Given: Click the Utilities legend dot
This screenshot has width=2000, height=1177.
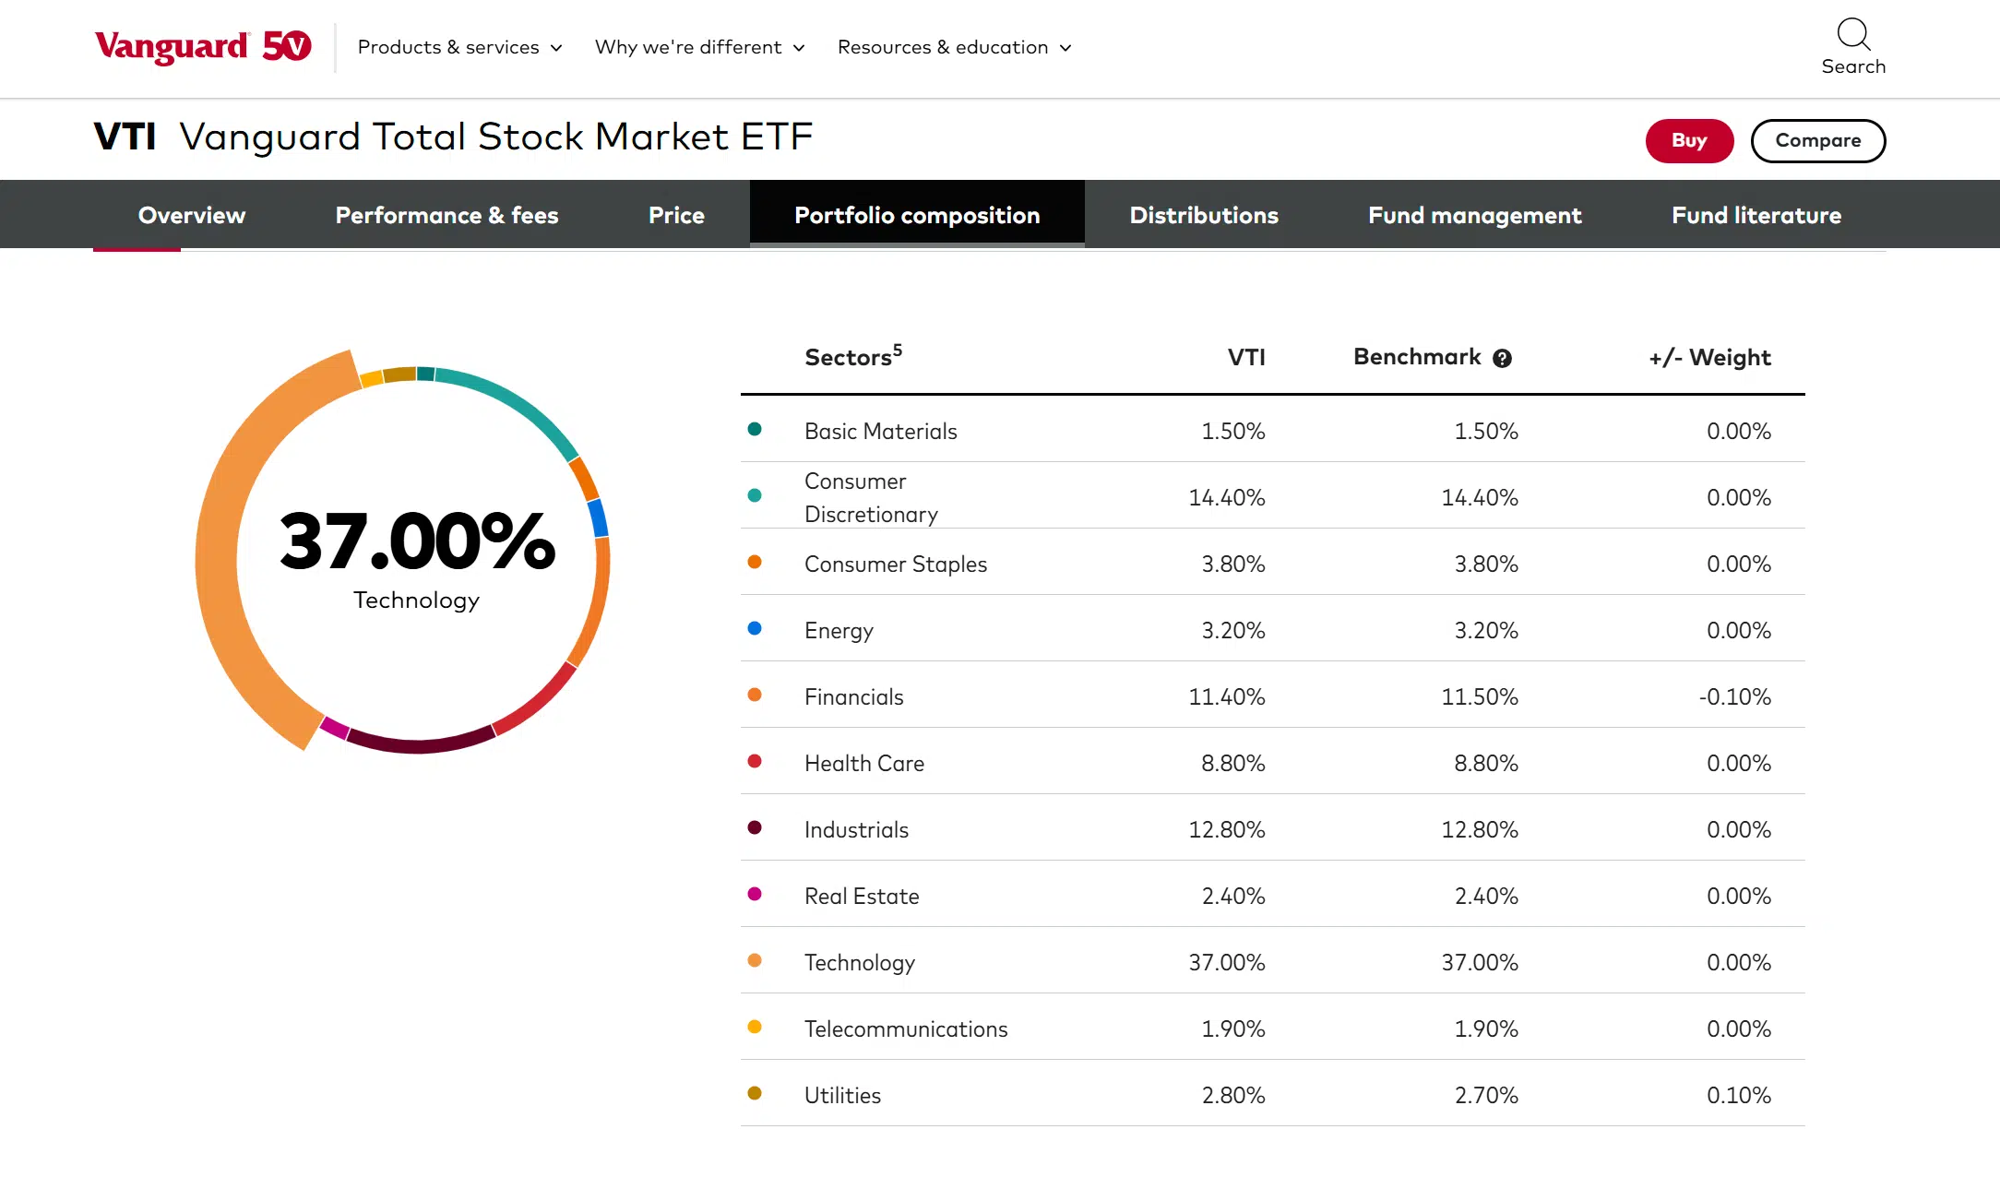Looking at the screenshot, I should (755, 1093).
